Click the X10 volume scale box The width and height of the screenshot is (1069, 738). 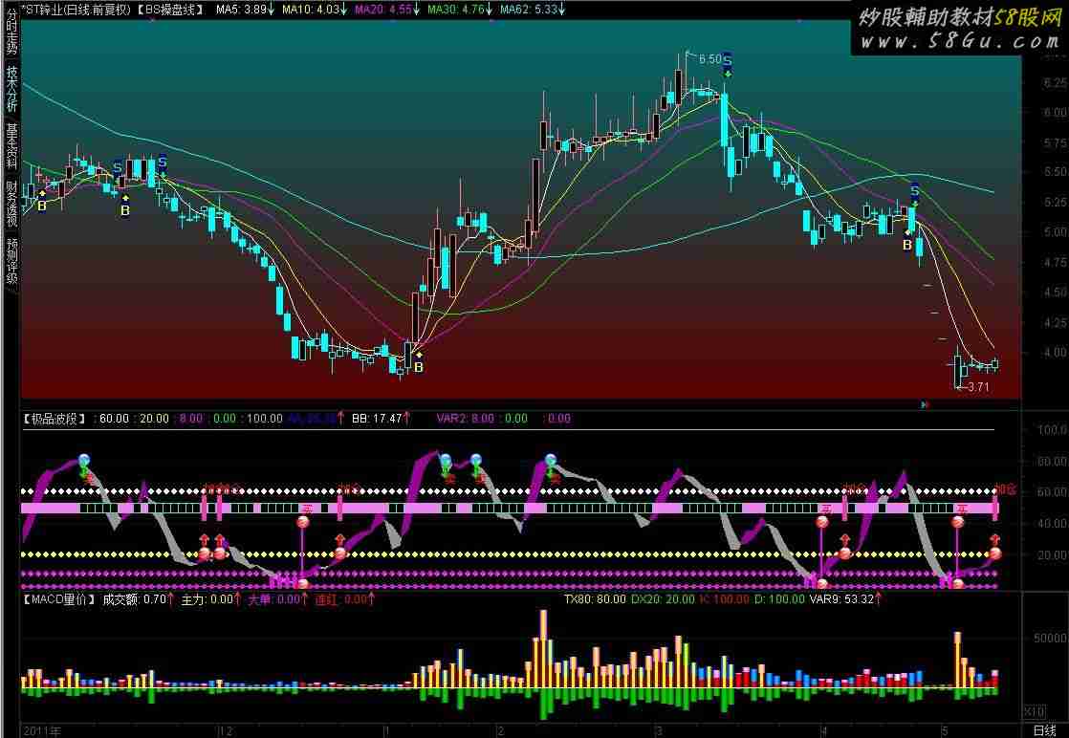coord(1034,711)
